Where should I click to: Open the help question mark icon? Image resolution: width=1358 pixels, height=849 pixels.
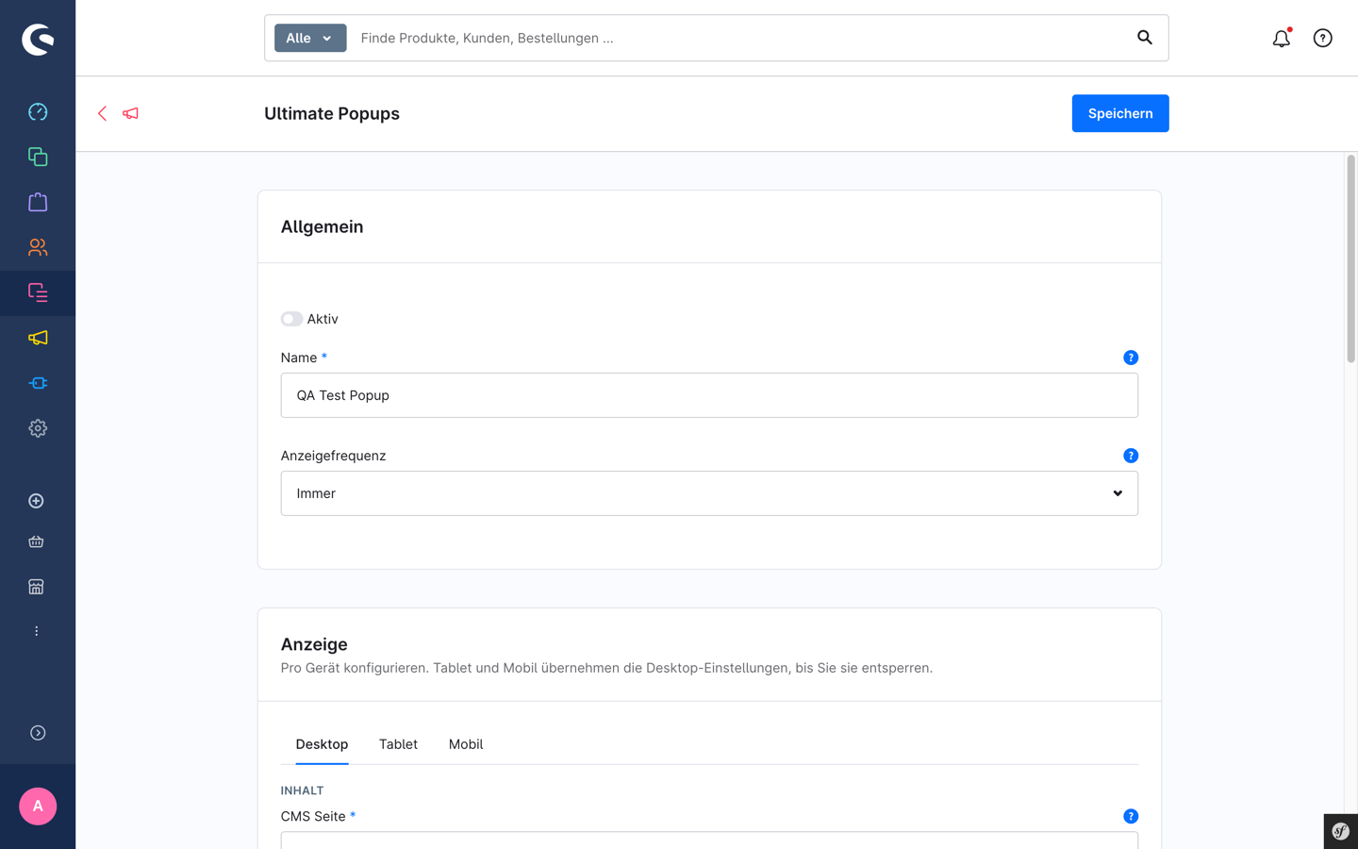point(1322,39)
